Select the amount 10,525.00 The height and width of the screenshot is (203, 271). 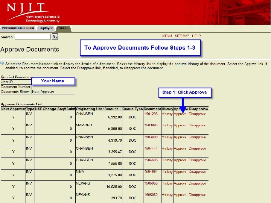(114, 187)
